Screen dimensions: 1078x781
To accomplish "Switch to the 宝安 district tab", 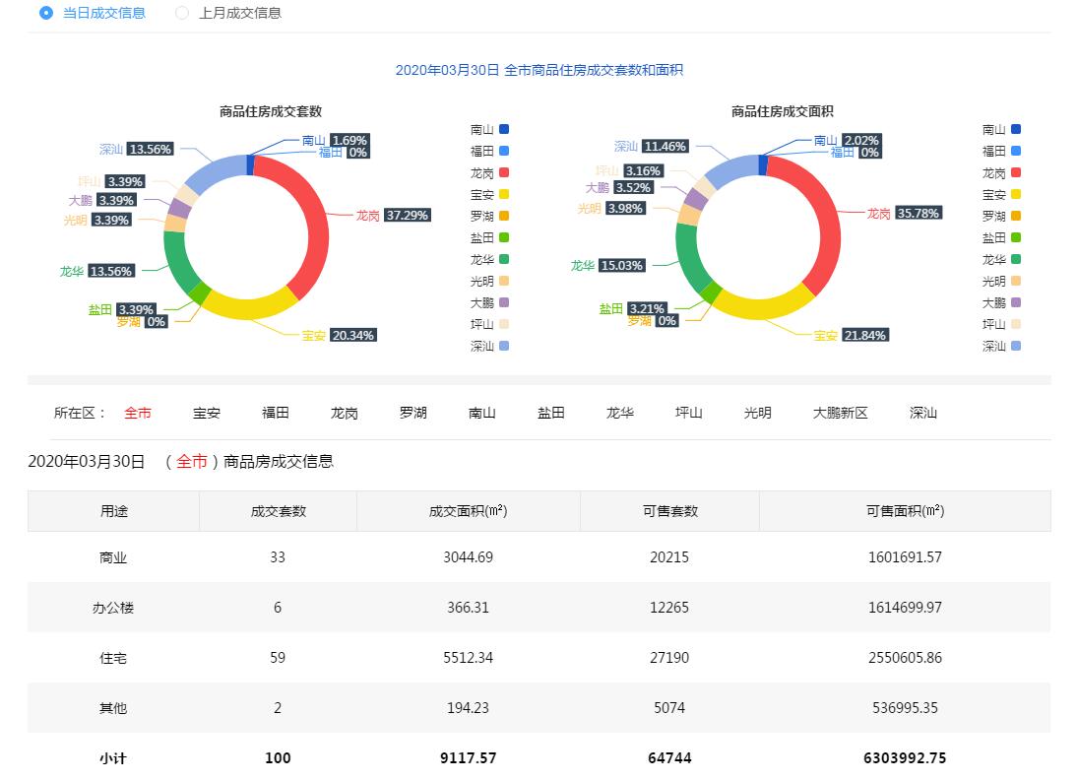I will [x=207, y=413].
